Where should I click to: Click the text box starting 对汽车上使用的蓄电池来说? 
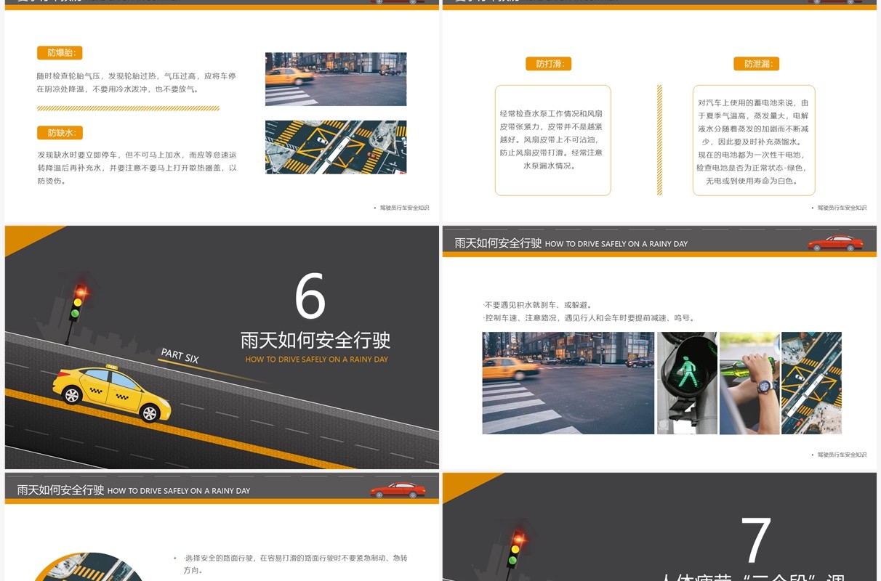point(754,142)
